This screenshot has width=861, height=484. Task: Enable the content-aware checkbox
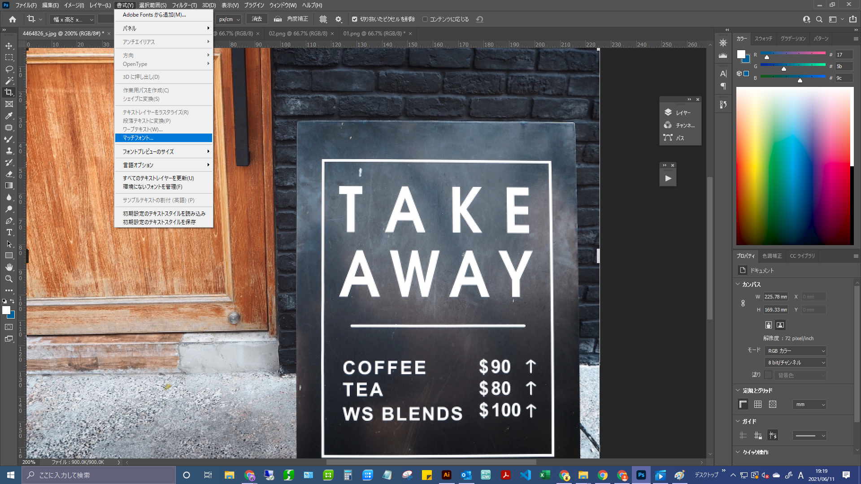coord(425,19)
